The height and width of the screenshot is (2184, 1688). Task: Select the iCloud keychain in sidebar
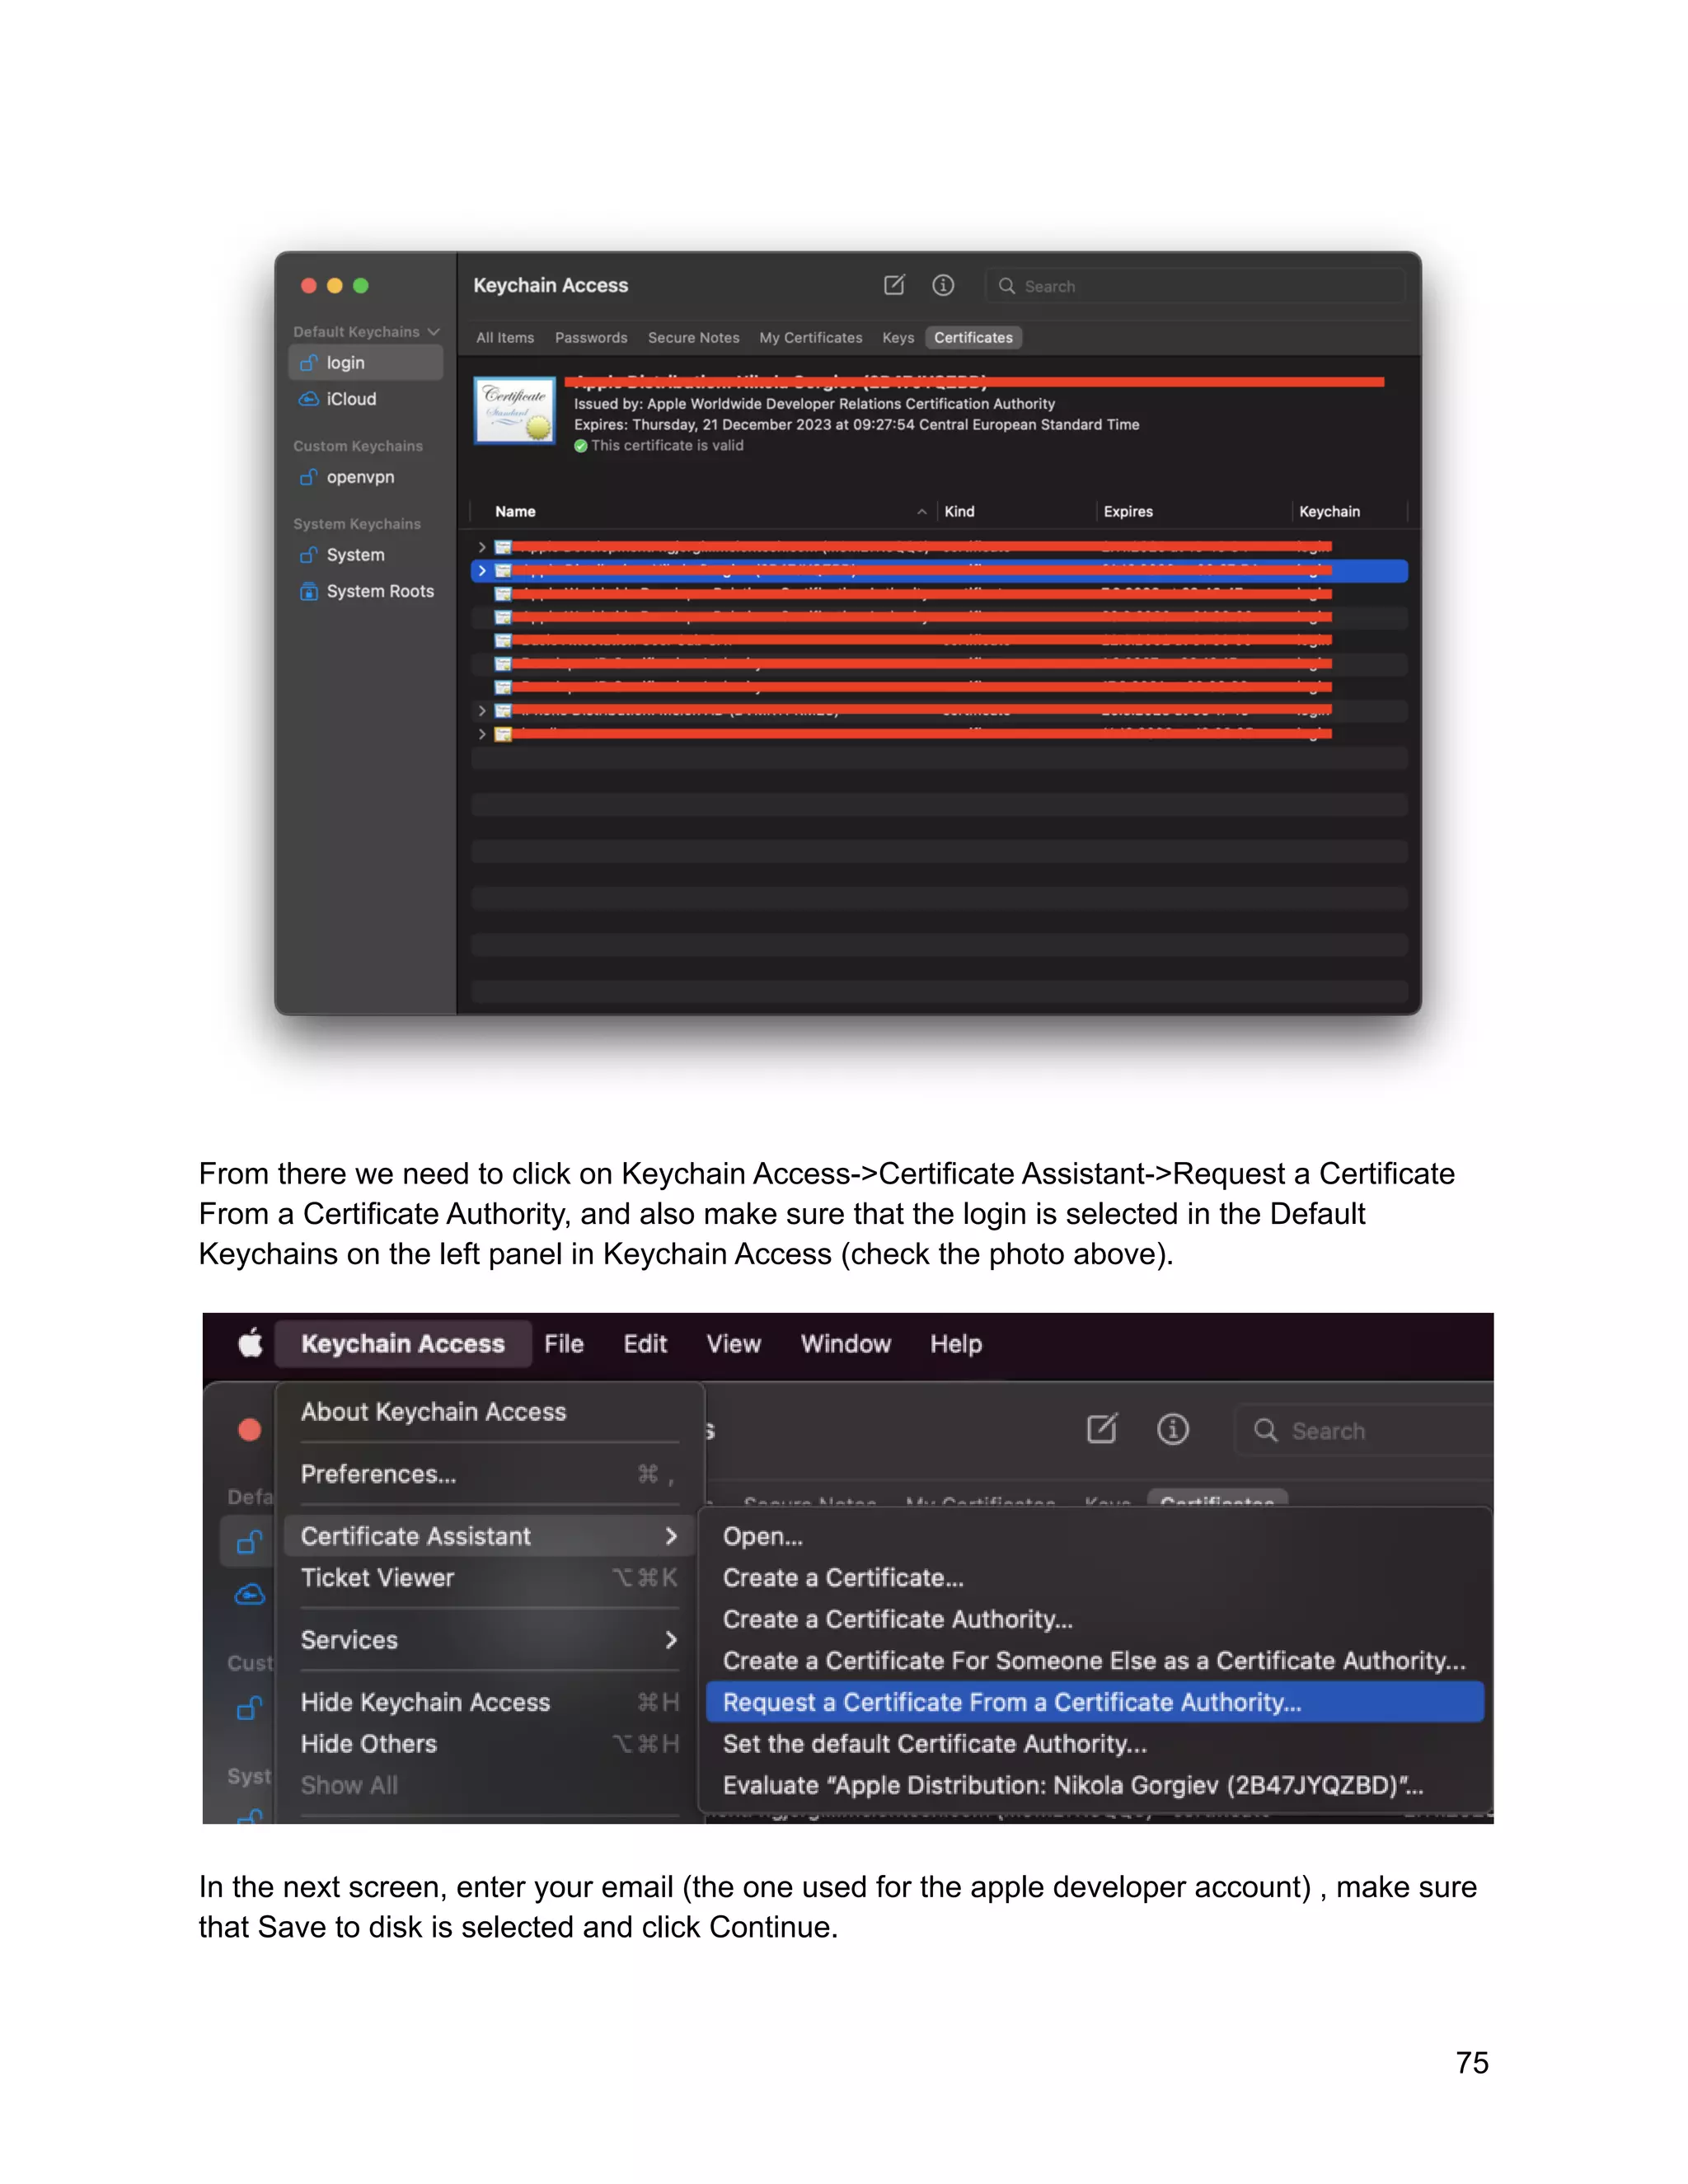pyautogui.click(x=351, y=399)
